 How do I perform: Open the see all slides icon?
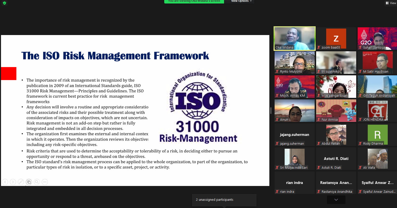point(29,182)
